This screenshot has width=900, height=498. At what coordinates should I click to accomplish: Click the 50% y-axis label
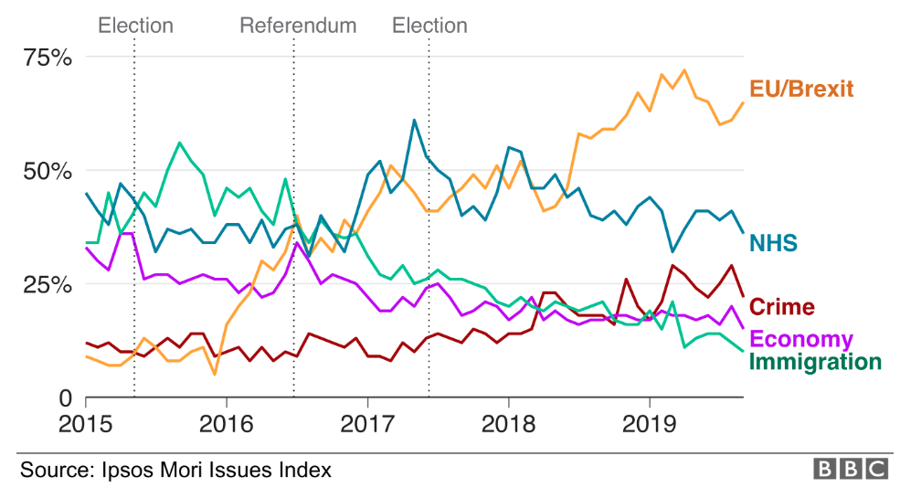(48, 171)
